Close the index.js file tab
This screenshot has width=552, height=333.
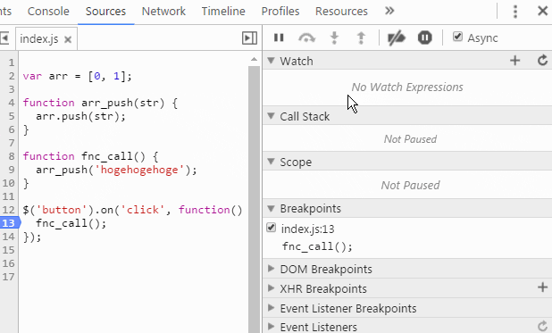[x=68, y=39]
